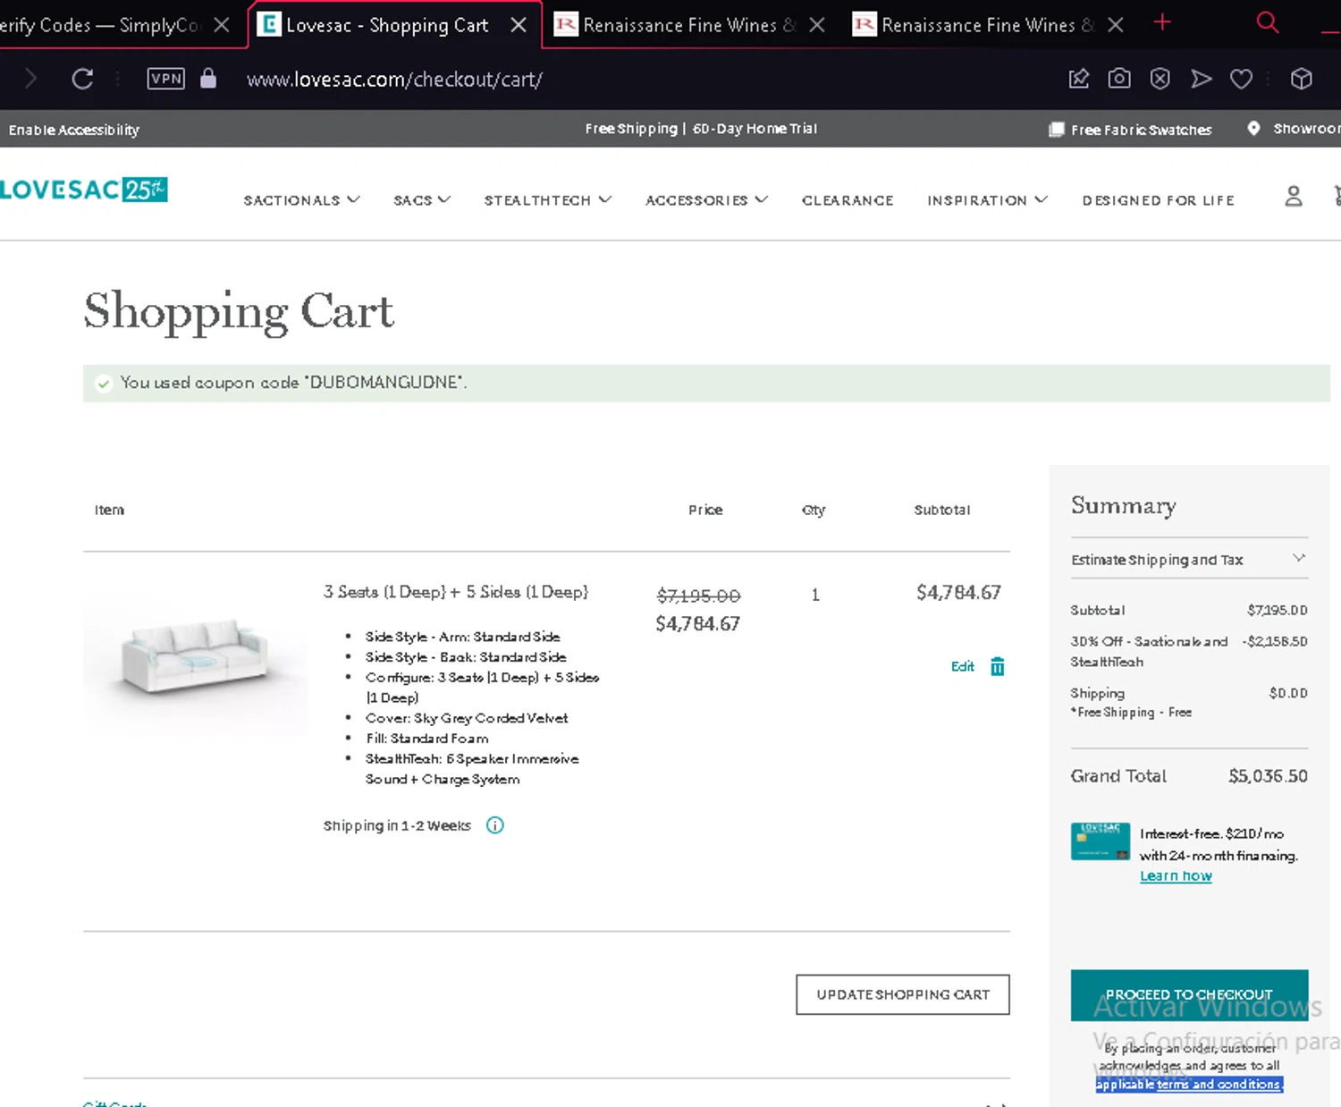This screenshot has height=1107, width=1341.
Task: Click Enable Accessibility link
Action: click(x=74, y=130)
